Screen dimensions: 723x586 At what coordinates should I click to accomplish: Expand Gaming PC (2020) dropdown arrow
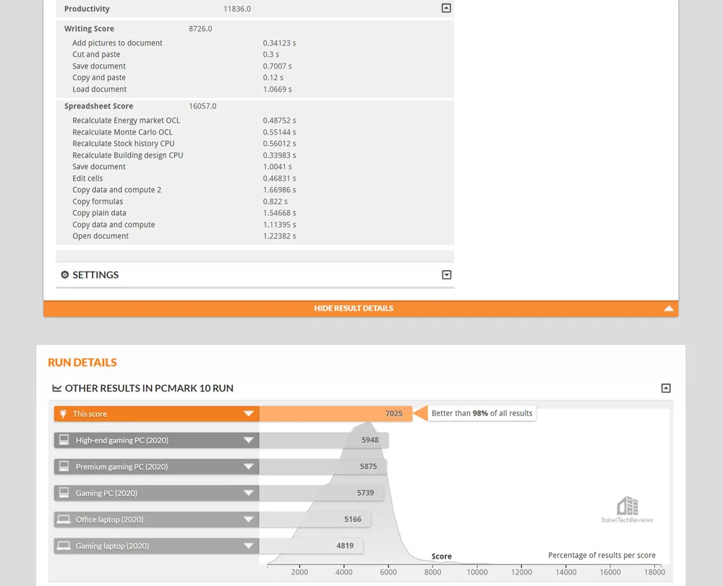click(x=249, y=493)
